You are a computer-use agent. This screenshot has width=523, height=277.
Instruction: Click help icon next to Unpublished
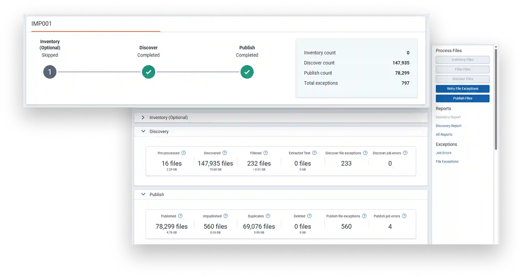pos(226,216)
